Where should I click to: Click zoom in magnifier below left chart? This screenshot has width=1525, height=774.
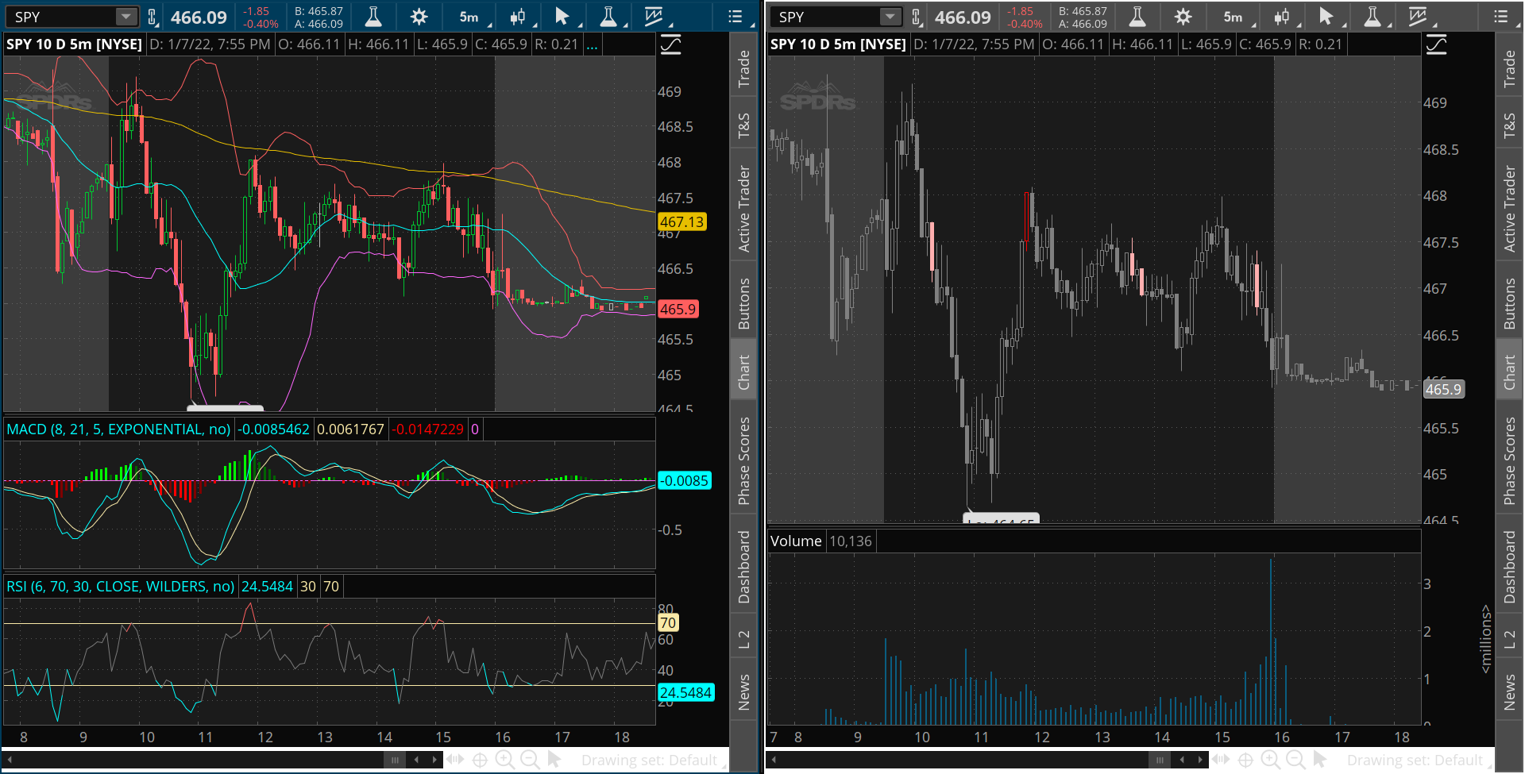coord(504,760)
